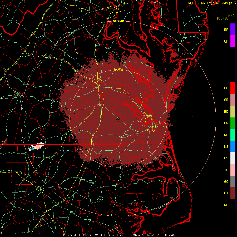Click the HYDROMETEOR CLASSIFICATION title text
The height and width of the screenshot is (237, 237).
pyautogui.click(x=92, y=235)
